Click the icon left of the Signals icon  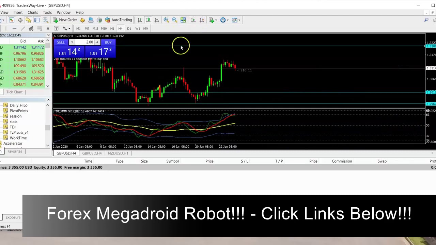[91, 20]
